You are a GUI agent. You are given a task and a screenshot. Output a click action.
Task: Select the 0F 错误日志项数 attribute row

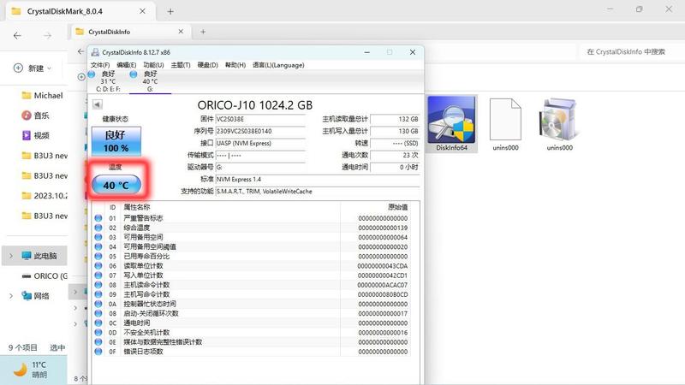251,352
